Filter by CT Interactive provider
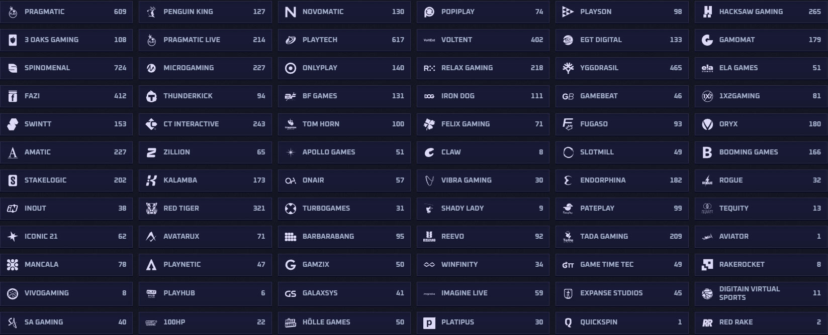The width and height of the screenshot is (828, 335). [205, 124]
